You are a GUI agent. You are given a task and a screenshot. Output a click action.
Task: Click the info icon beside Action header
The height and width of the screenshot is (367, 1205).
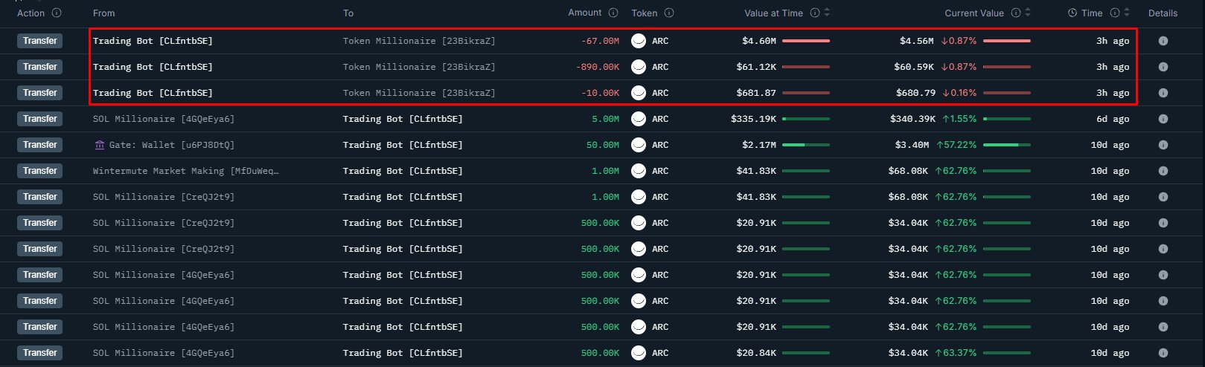57,13
